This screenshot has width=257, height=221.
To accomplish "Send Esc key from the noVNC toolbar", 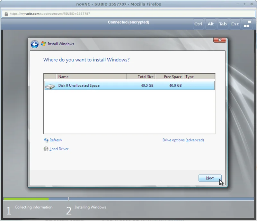I will click(235, 24).
